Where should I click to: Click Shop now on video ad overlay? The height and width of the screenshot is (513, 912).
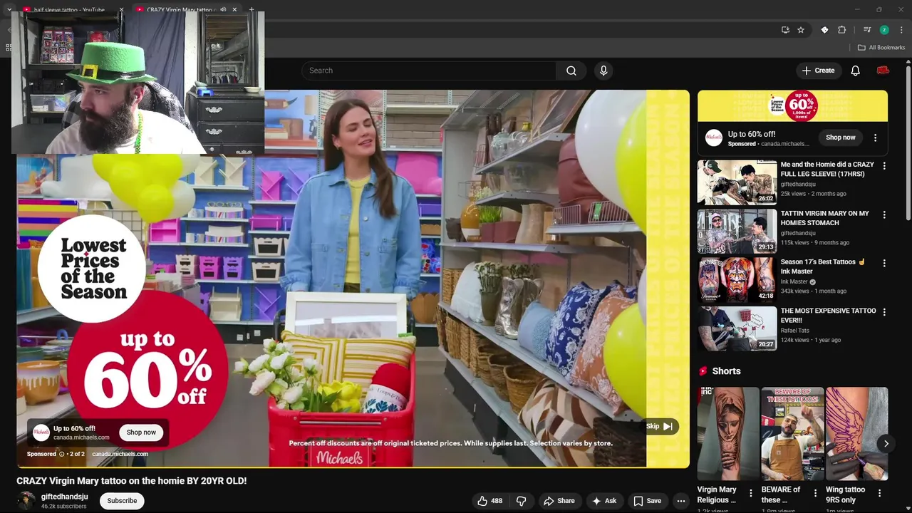[141, 432]
